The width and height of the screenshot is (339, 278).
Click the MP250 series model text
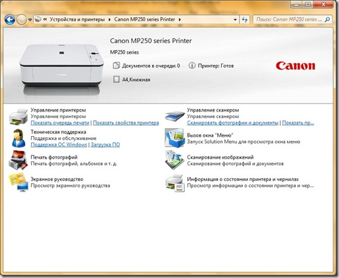tap(124, 52)
